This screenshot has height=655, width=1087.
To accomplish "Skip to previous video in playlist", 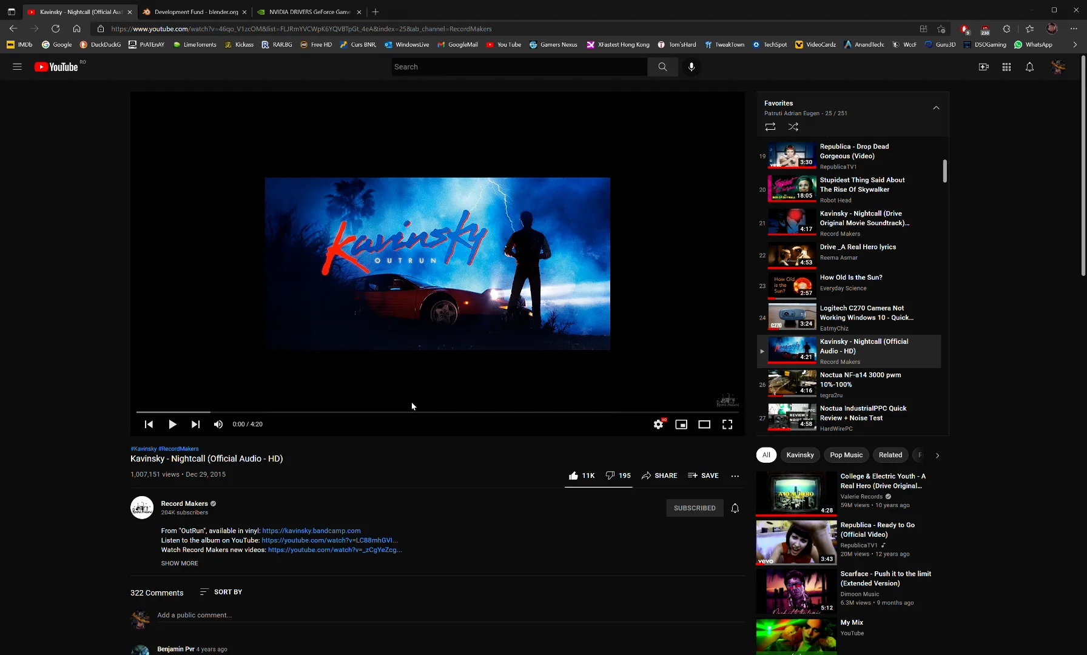I will point(149,424).
